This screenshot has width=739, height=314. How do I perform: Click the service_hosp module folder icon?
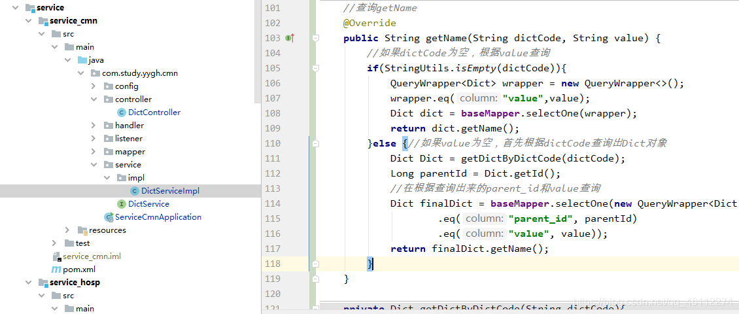43,283
